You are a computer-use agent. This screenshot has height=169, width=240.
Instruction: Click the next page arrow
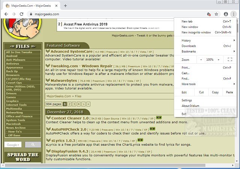point(83,104)
